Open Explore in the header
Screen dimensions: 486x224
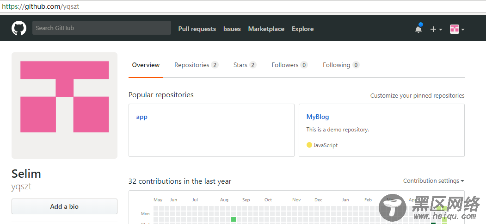[x=303, y=29]
